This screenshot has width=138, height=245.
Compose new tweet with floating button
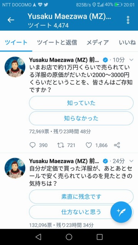121,212
